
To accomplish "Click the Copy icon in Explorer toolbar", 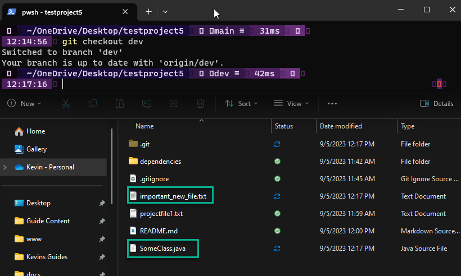I will coord(93,104).
